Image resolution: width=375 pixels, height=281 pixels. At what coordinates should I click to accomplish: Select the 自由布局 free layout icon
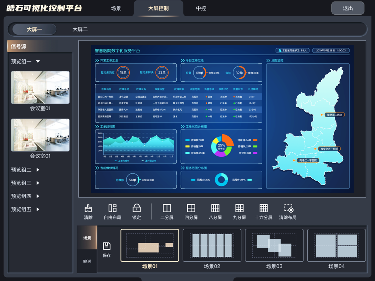(x=112, y=208)
